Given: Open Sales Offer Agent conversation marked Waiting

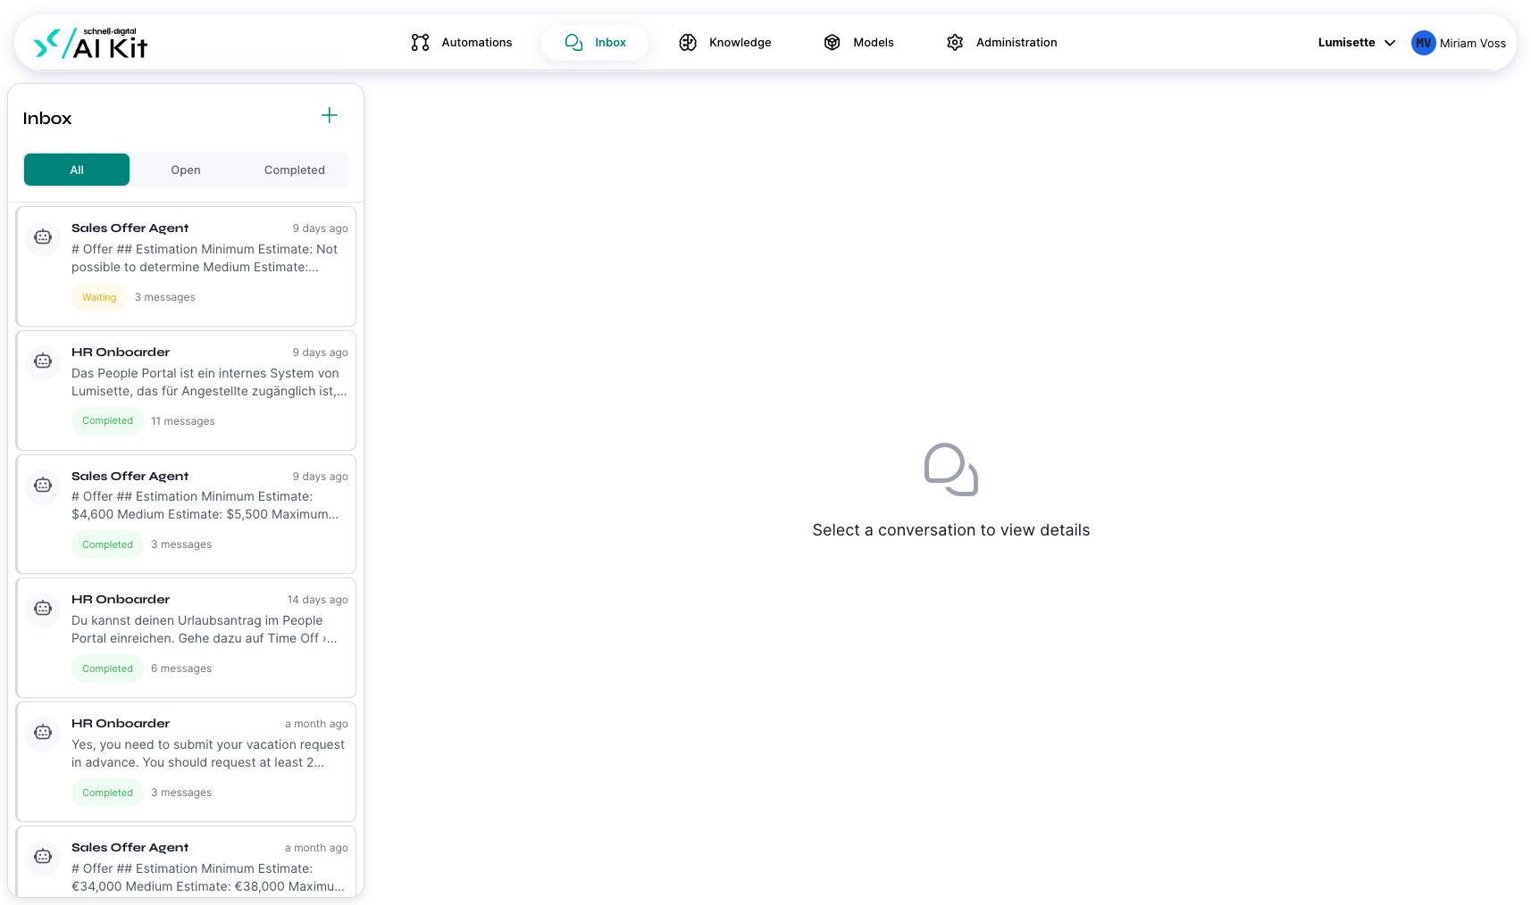Looking at the screenshot, I should pyautogui.click(x=186, y=266).
